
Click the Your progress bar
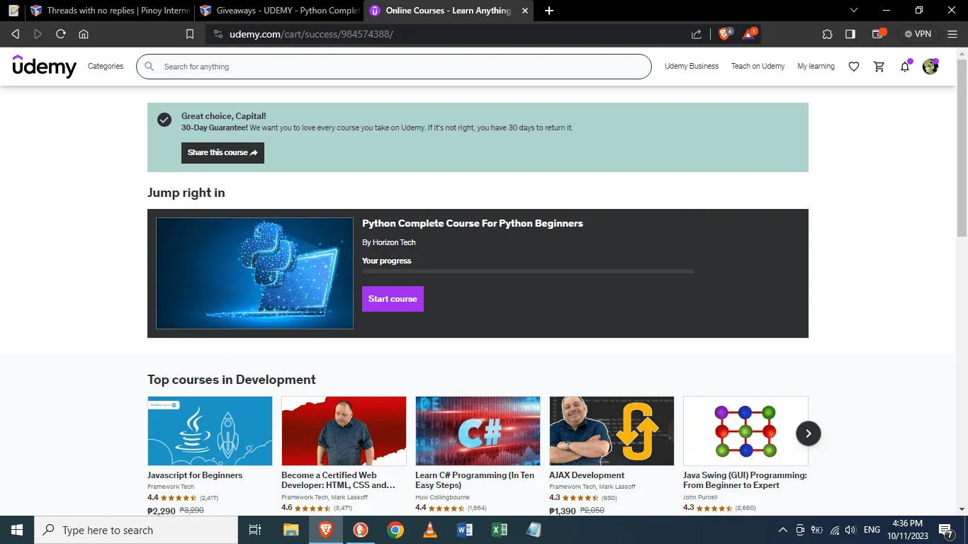[x=528, y=271]
